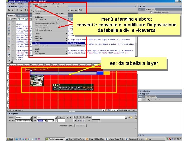Click the Preview in browser globe icon
Viewport: 188px width, 141px height.
(x=72, y=19)
